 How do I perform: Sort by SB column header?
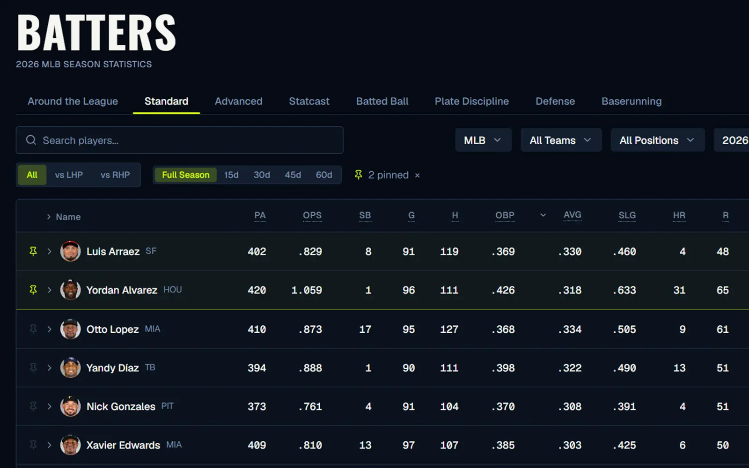365,215
